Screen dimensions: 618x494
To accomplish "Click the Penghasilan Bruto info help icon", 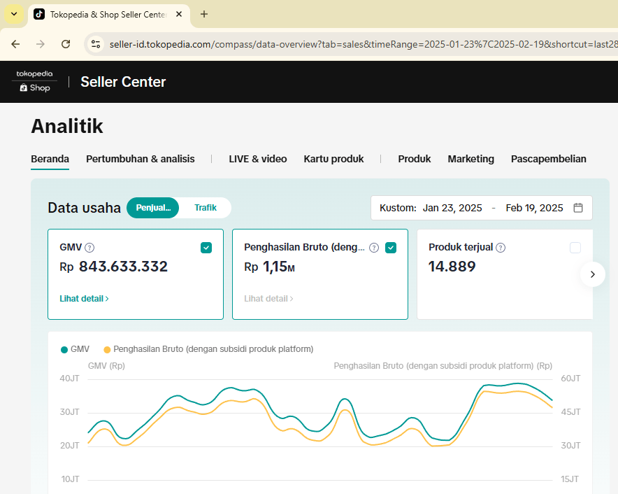I will 374,248.
